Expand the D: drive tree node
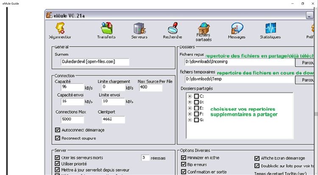The image size is (318, 175). [190, 102]
